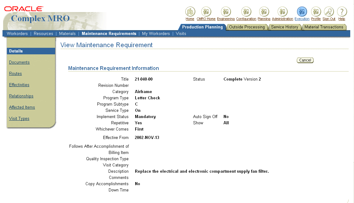Open Routes in the side menu
This screenshot has height=203, width=354.
pyautogui.click(x=15, y=73)
